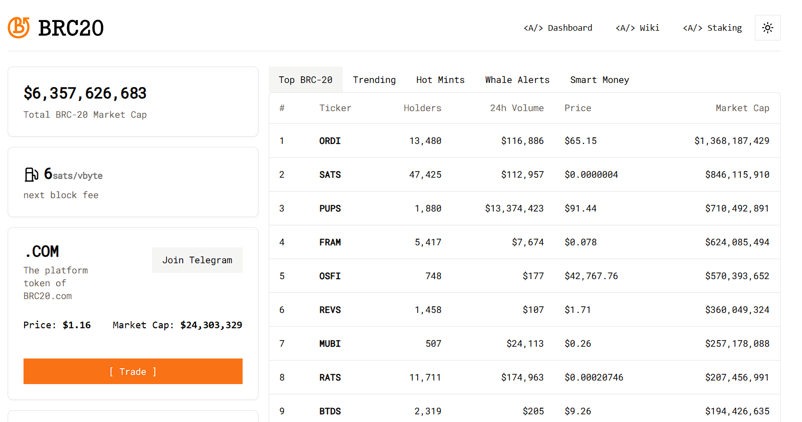
Task: Open the BTDS ticker row
Action: tap(525, 408)
